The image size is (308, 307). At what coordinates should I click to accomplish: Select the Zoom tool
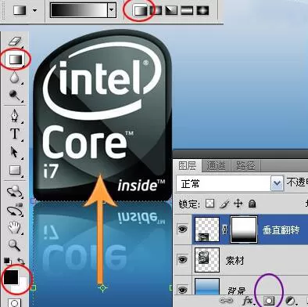(x=14, y=245)
